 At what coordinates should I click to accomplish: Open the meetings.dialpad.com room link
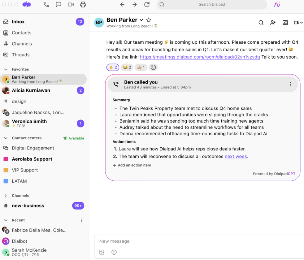tap(200, 57)
